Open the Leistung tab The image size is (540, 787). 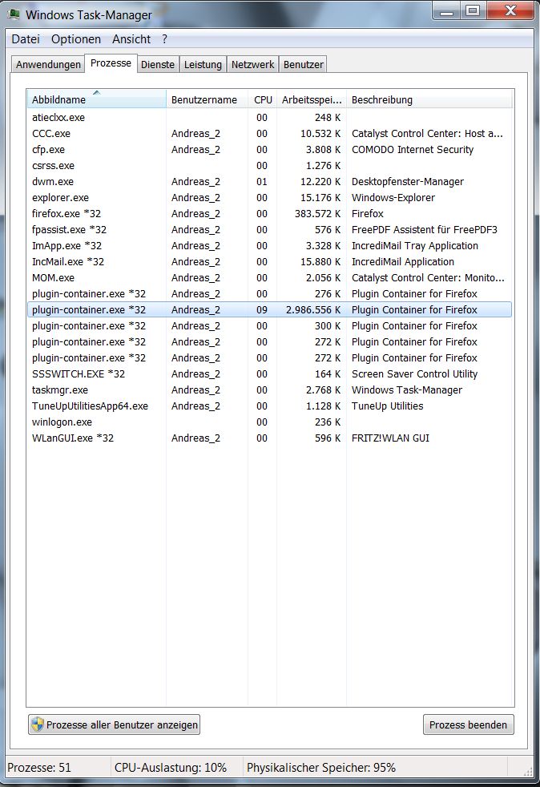(x=203, y=64)
